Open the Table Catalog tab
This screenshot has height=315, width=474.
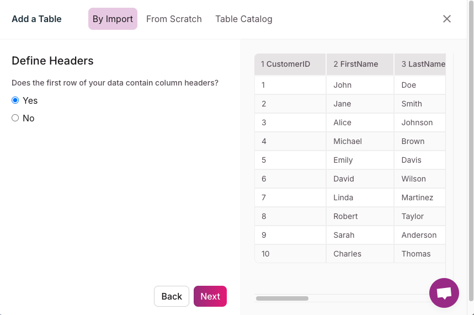244,19
